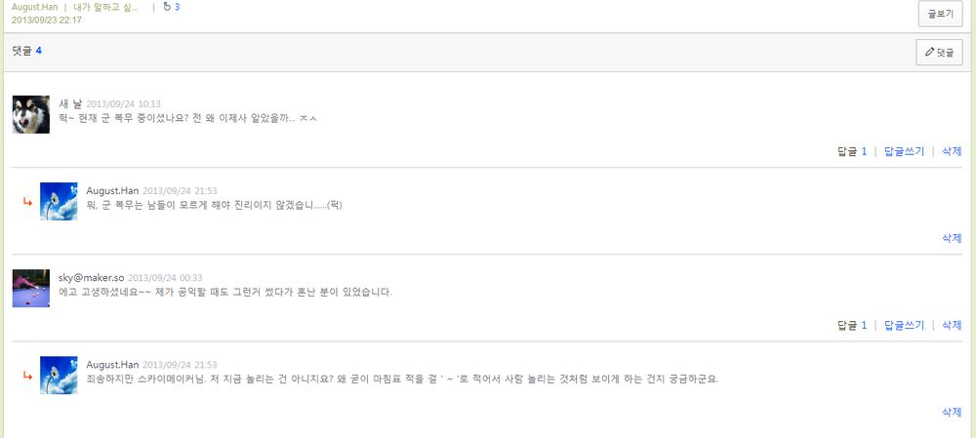The width and height of the screenshot is (976, 438).
Task: Click August.Han's avatar on the 군 복무는 reply
Action: click(59, 201)
